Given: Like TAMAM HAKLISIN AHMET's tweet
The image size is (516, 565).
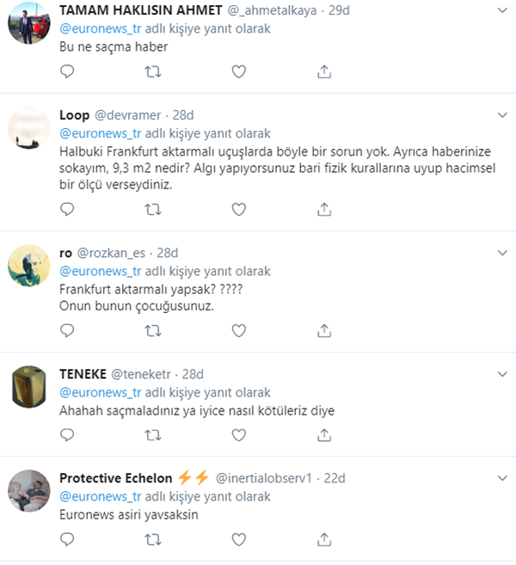Looking at the screenshot, I should click(x=239, y=72).
